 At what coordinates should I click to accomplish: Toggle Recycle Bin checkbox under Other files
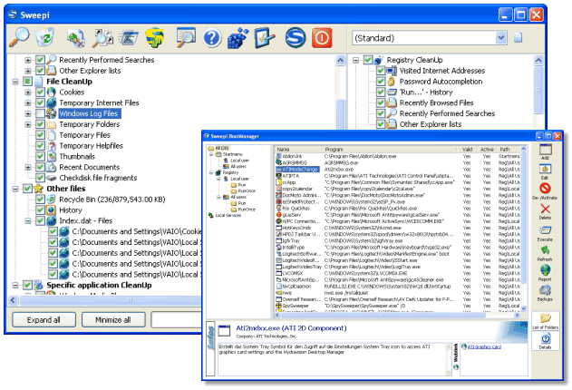coord(40,200)
